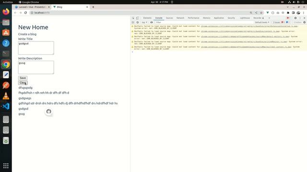307x172 pixels.
Task: Focus the Write Title textarea
Action: point(36,48)
